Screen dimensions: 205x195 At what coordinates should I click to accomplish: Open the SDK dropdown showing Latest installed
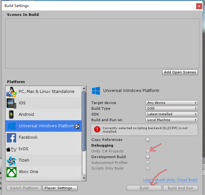(x=172, y=114)
